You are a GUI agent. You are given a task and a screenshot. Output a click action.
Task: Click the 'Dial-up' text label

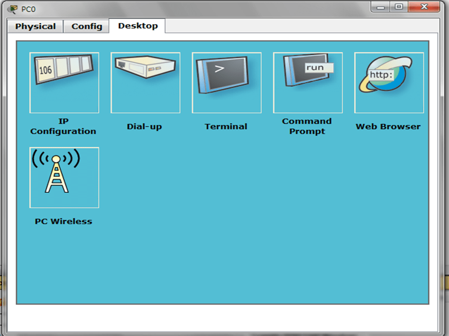(144, 127)
